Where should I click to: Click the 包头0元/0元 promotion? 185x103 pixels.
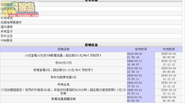(64, 63)
